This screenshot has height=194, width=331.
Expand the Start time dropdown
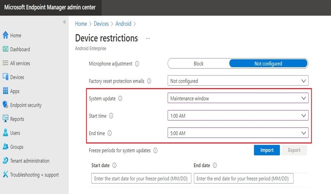238,116
